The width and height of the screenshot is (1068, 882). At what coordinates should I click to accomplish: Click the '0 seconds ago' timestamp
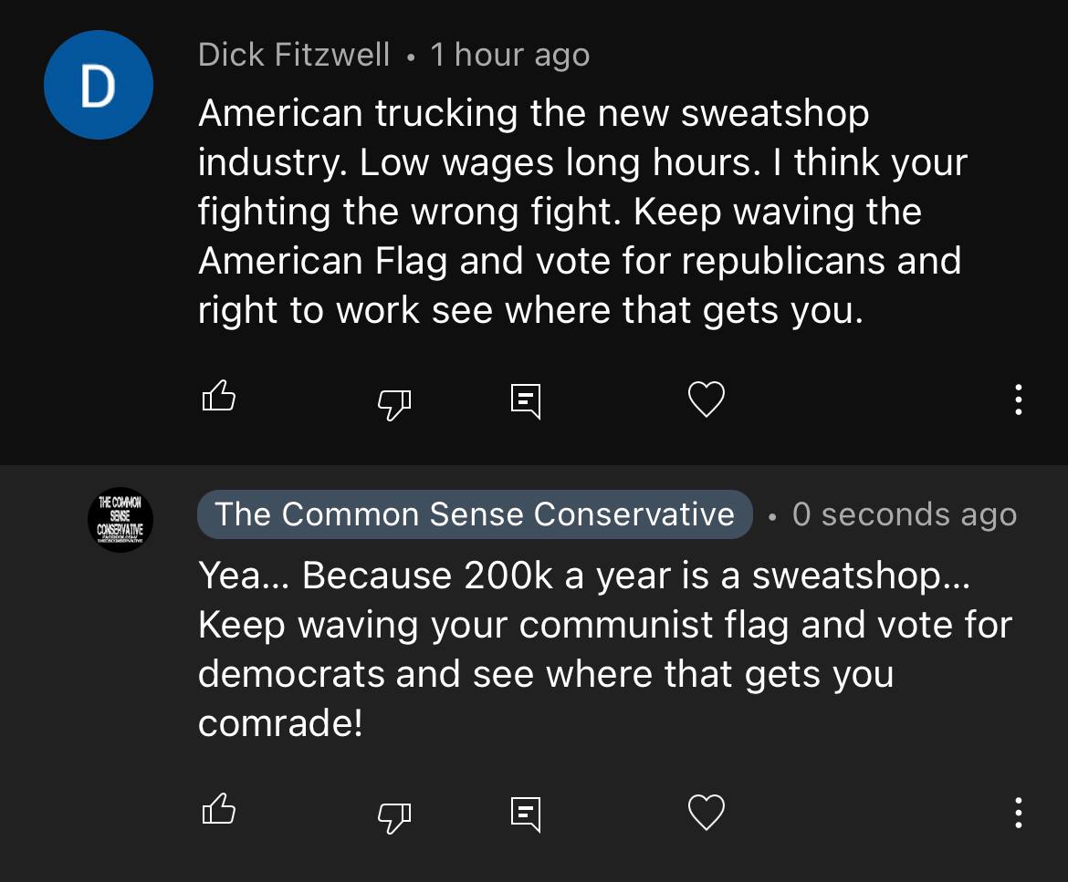coord(905,515)
